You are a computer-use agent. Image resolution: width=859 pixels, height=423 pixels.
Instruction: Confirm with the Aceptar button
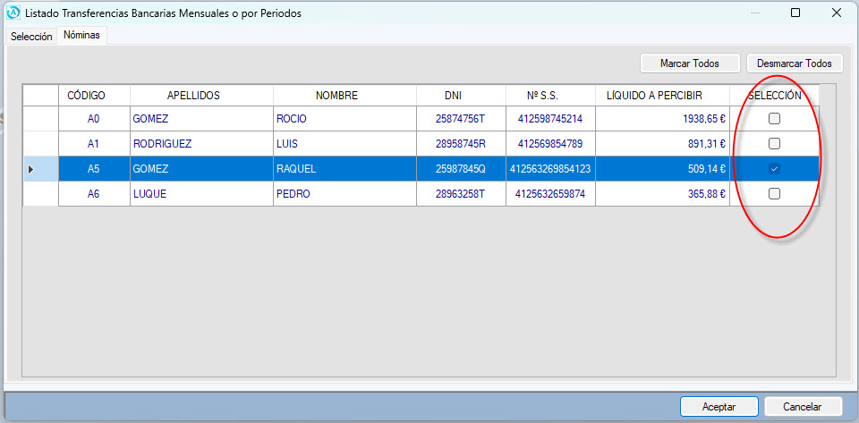(x=719, y=407)
